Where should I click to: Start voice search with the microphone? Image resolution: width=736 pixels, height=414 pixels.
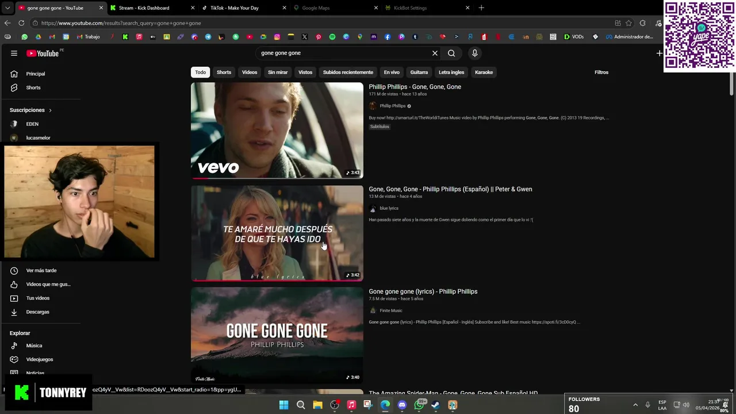(x=474, y=53)
